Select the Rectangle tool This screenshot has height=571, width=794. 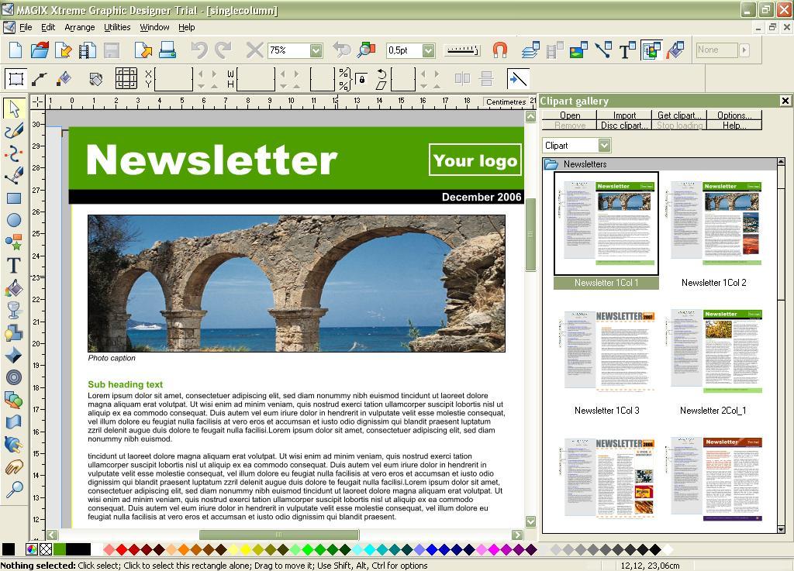pos(13,198)
